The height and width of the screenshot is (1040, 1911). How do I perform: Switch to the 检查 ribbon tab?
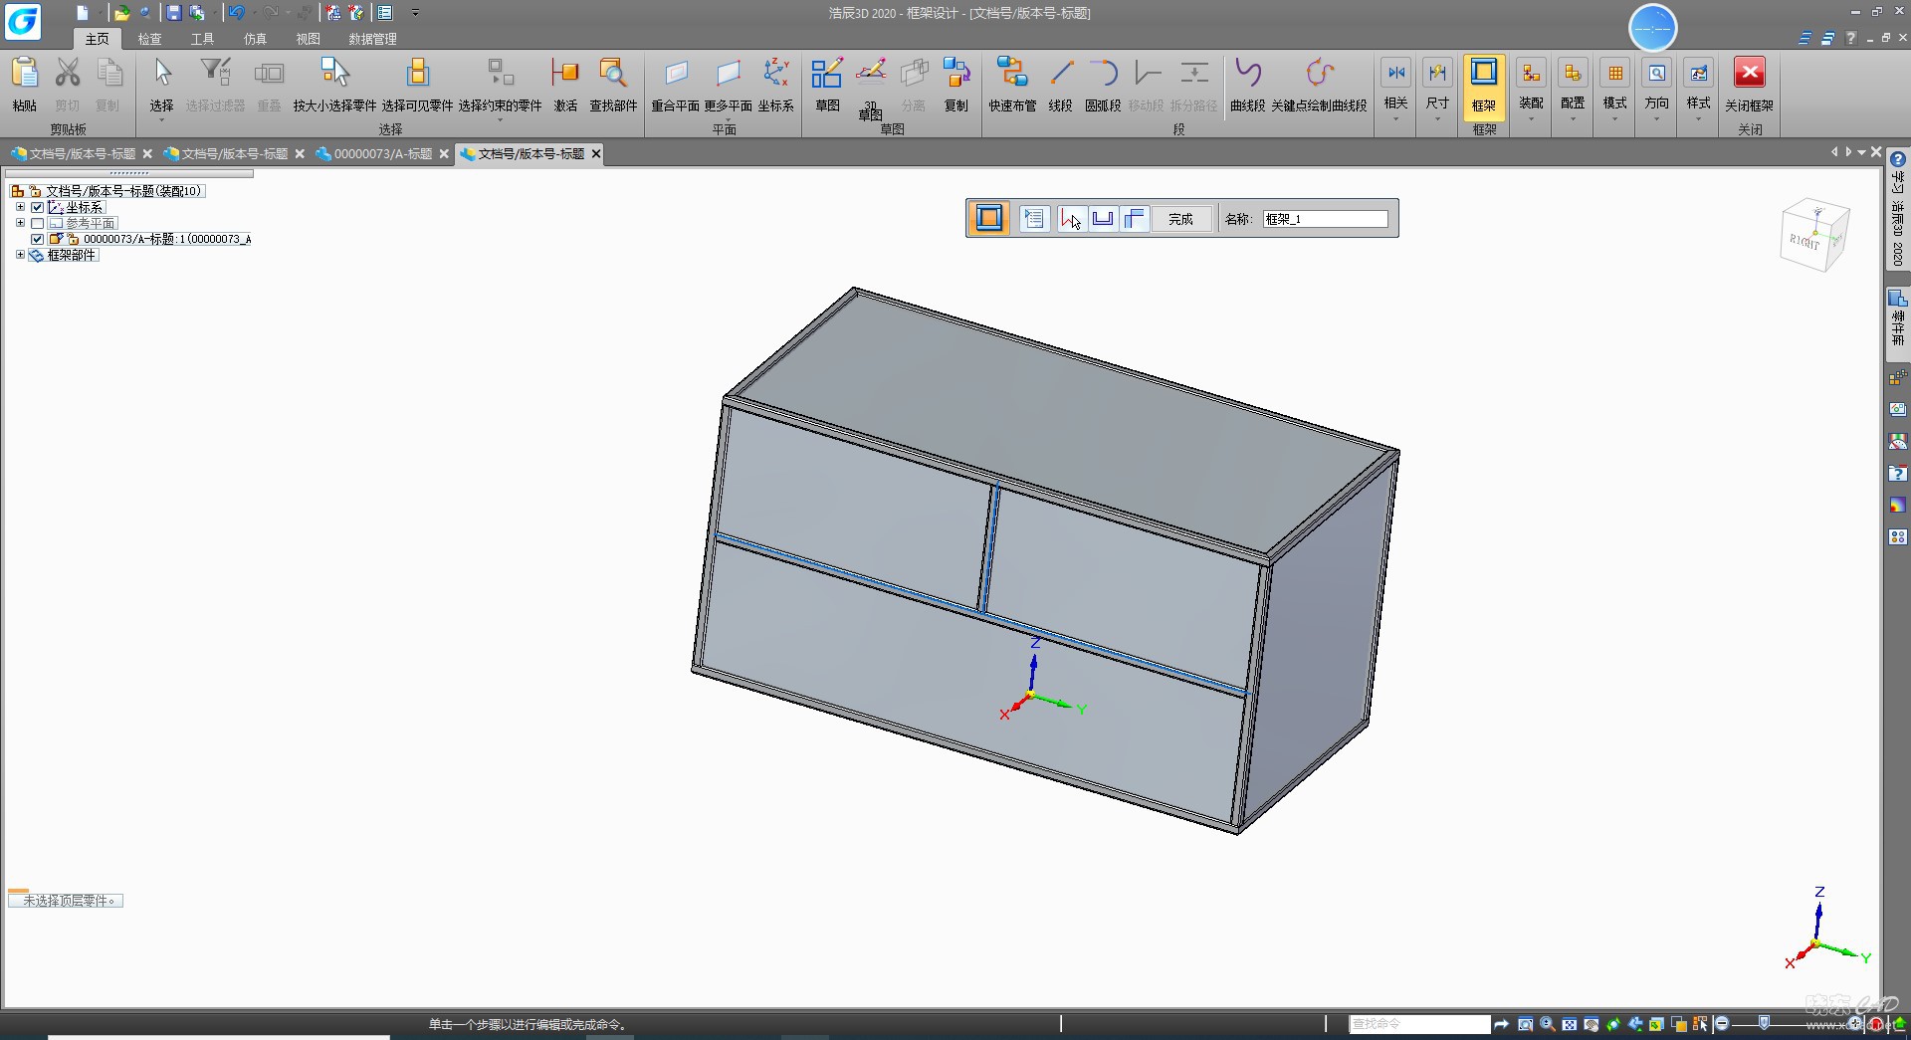click(149, 39)
